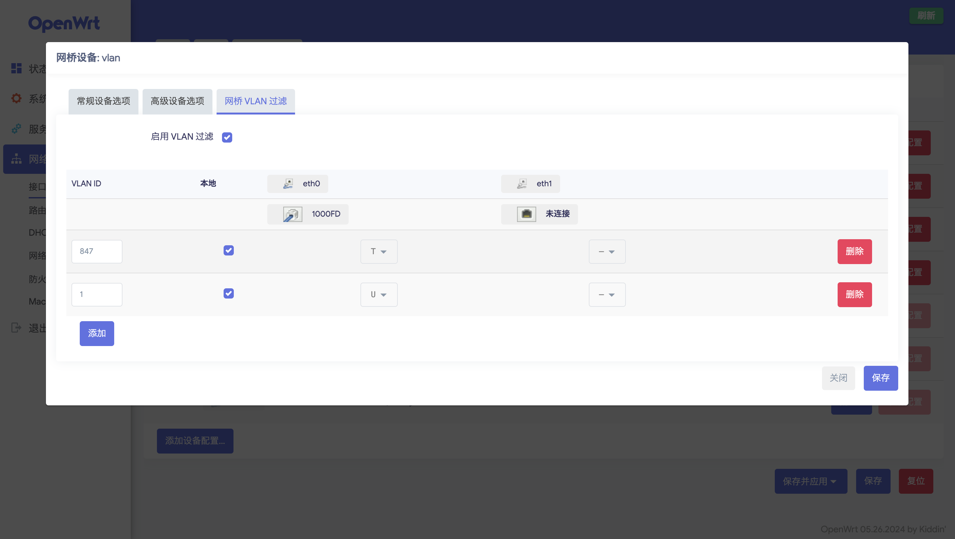This screenshot has width=955, height=539.
Task: Click background 添加设备配置 button
Action: [195, 441]
